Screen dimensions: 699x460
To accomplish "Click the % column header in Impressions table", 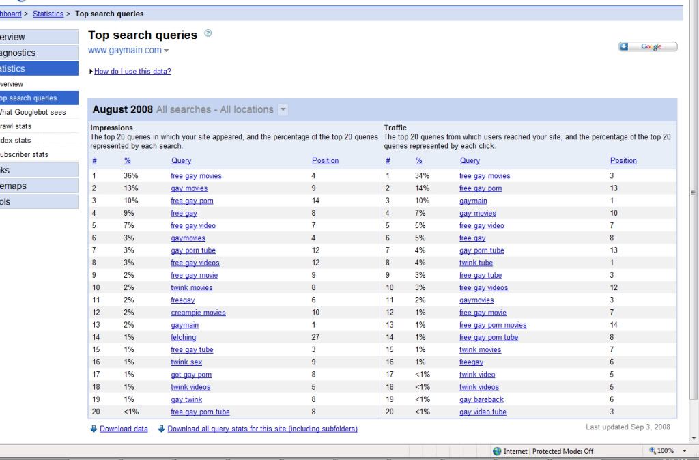I will [127, 161].
